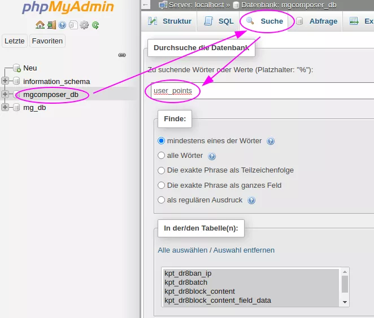374x318 pixels.
Task: Select kpt_dr8block_content in table list
Action: [x=251, y=291]
